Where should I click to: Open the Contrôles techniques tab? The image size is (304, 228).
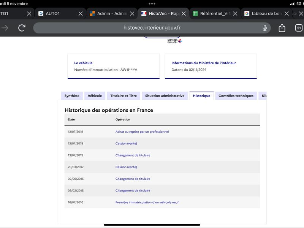tap(236, 96)
